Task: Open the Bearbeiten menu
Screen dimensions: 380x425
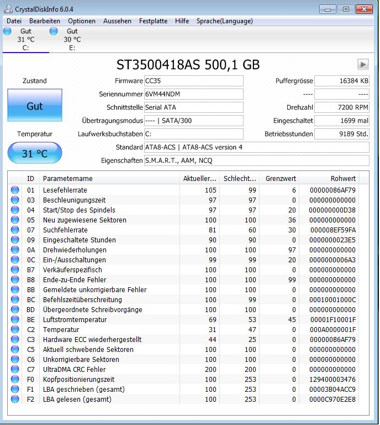Action: tap(45, 21)
